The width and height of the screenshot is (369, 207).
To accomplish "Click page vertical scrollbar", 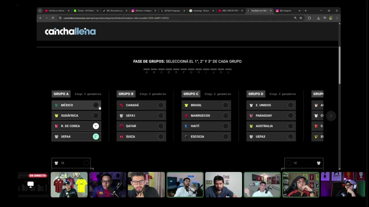I will 339,65.
